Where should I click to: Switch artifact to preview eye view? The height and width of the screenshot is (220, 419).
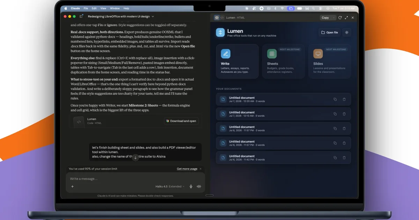tap(216, 17)
